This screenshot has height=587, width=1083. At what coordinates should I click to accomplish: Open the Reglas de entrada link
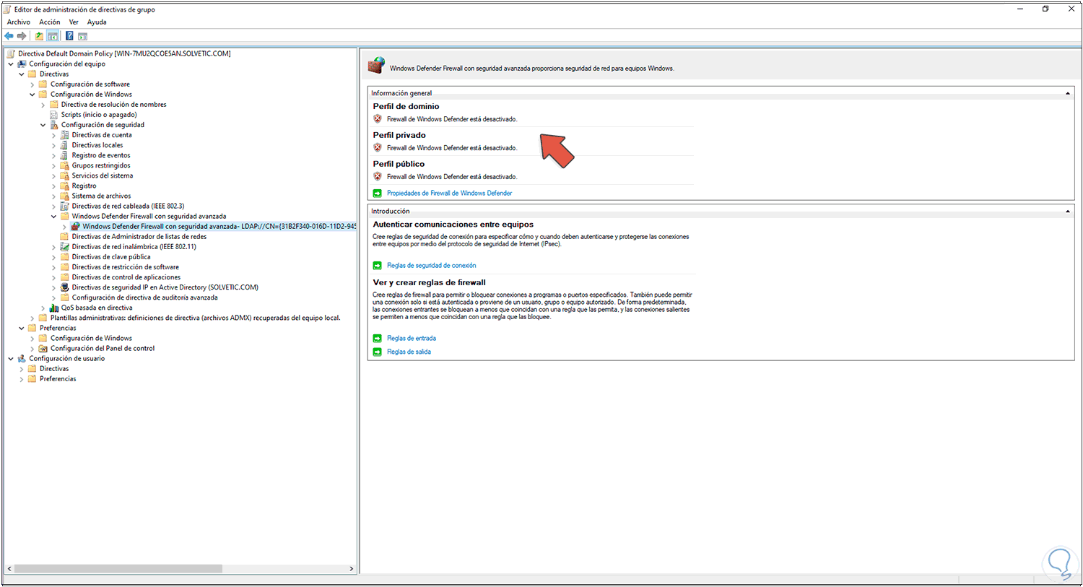click(x=412, y=338)
